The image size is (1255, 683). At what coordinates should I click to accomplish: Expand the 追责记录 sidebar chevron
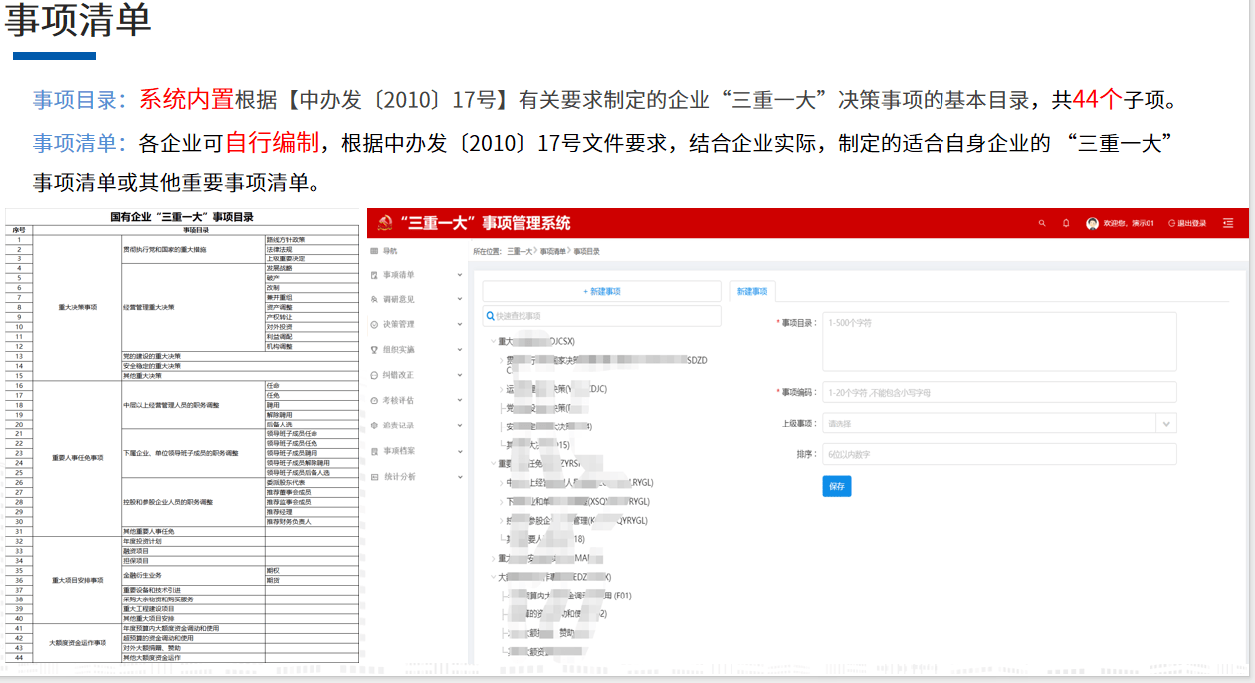pyautogui.click(x=459, y=426)
